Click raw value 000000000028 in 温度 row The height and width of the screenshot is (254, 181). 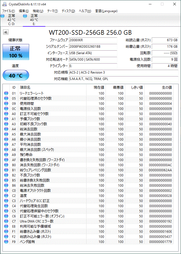pyautogui.click(x=161, y=196)
